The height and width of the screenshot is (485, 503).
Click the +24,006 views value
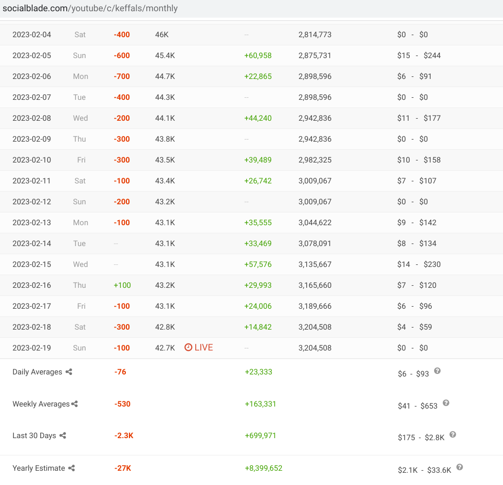point(258,306)
